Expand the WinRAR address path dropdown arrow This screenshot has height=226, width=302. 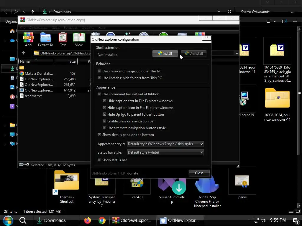tap(237, 53)
